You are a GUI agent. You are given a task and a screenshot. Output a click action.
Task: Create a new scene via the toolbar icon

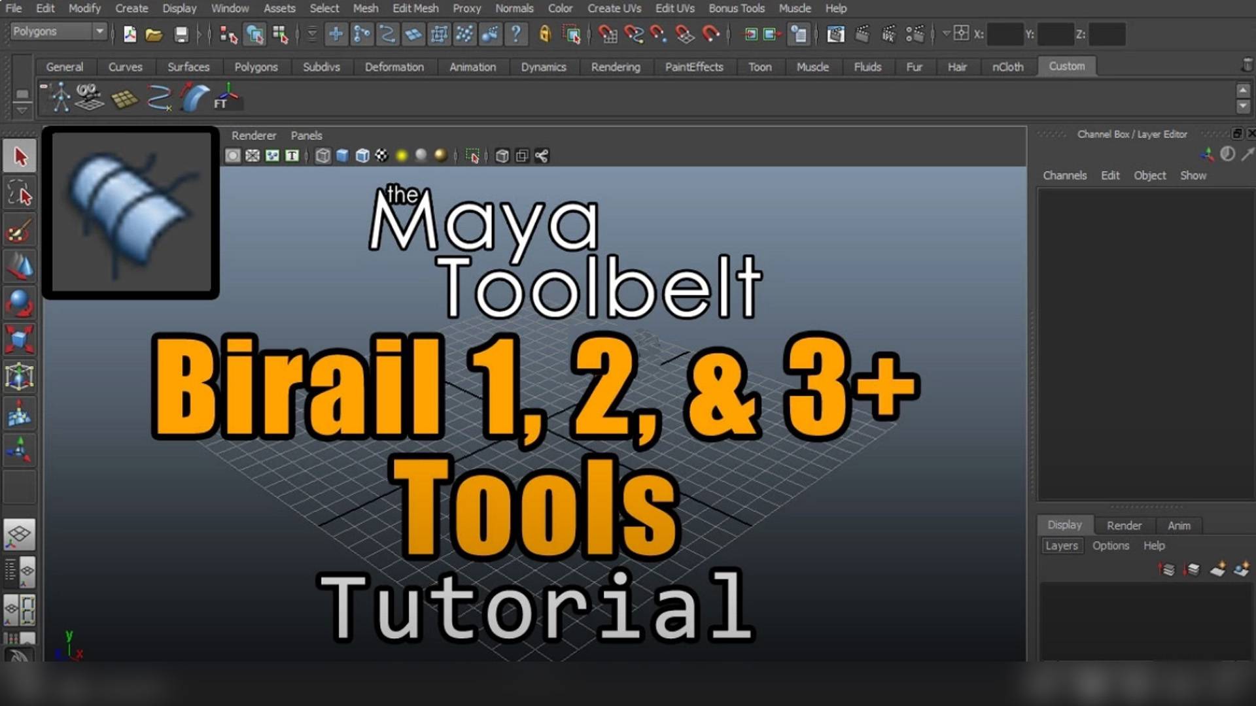click(x=130, y=34)
